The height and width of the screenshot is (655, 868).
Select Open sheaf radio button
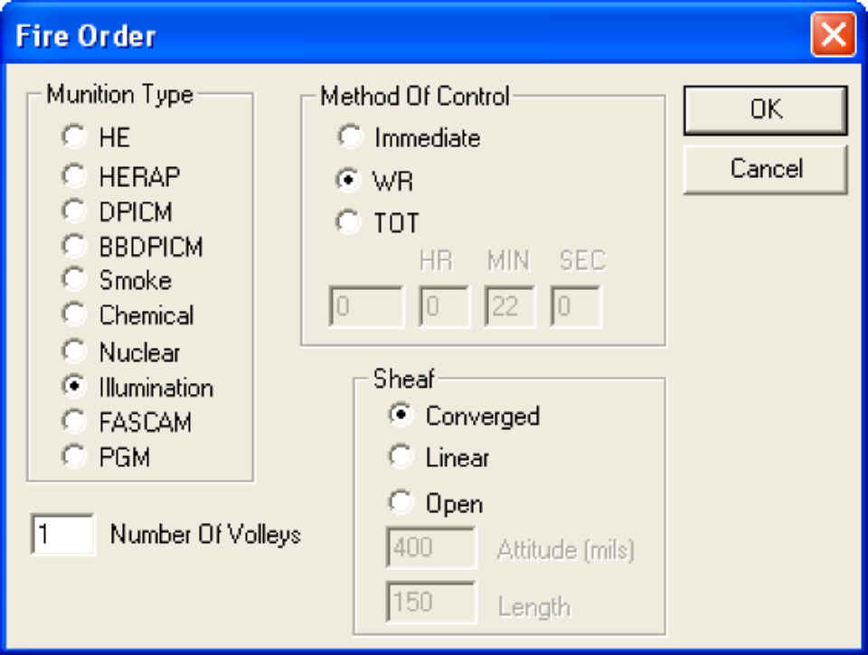(400, 502)
